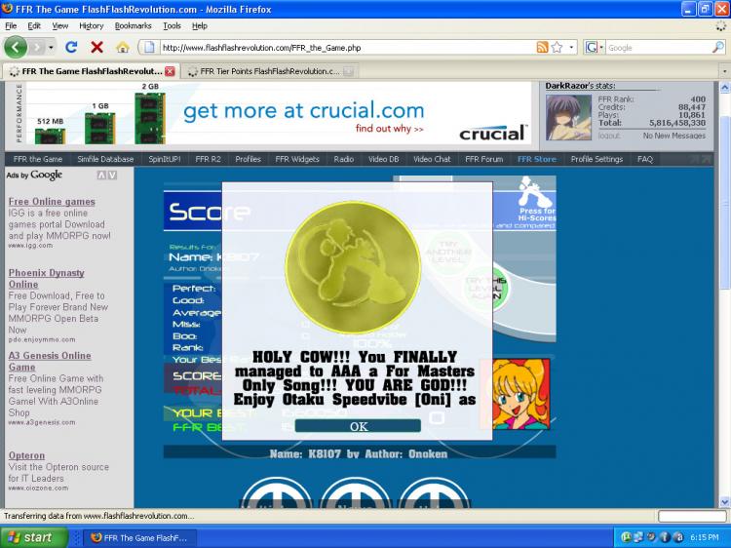
Task: Open FFR Store nav item
Action: [537, 159]
